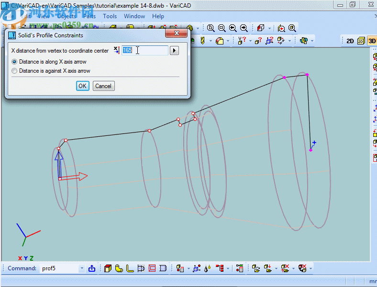Click the 3D mode toolbar button
Viewport: 377px width, 287px height.
[x=372, y=41]
